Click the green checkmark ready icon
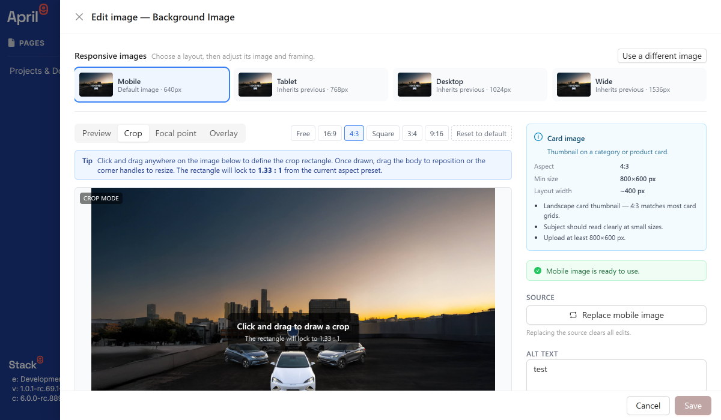This screenshot has height=420, width=721. tap(538, 271)
